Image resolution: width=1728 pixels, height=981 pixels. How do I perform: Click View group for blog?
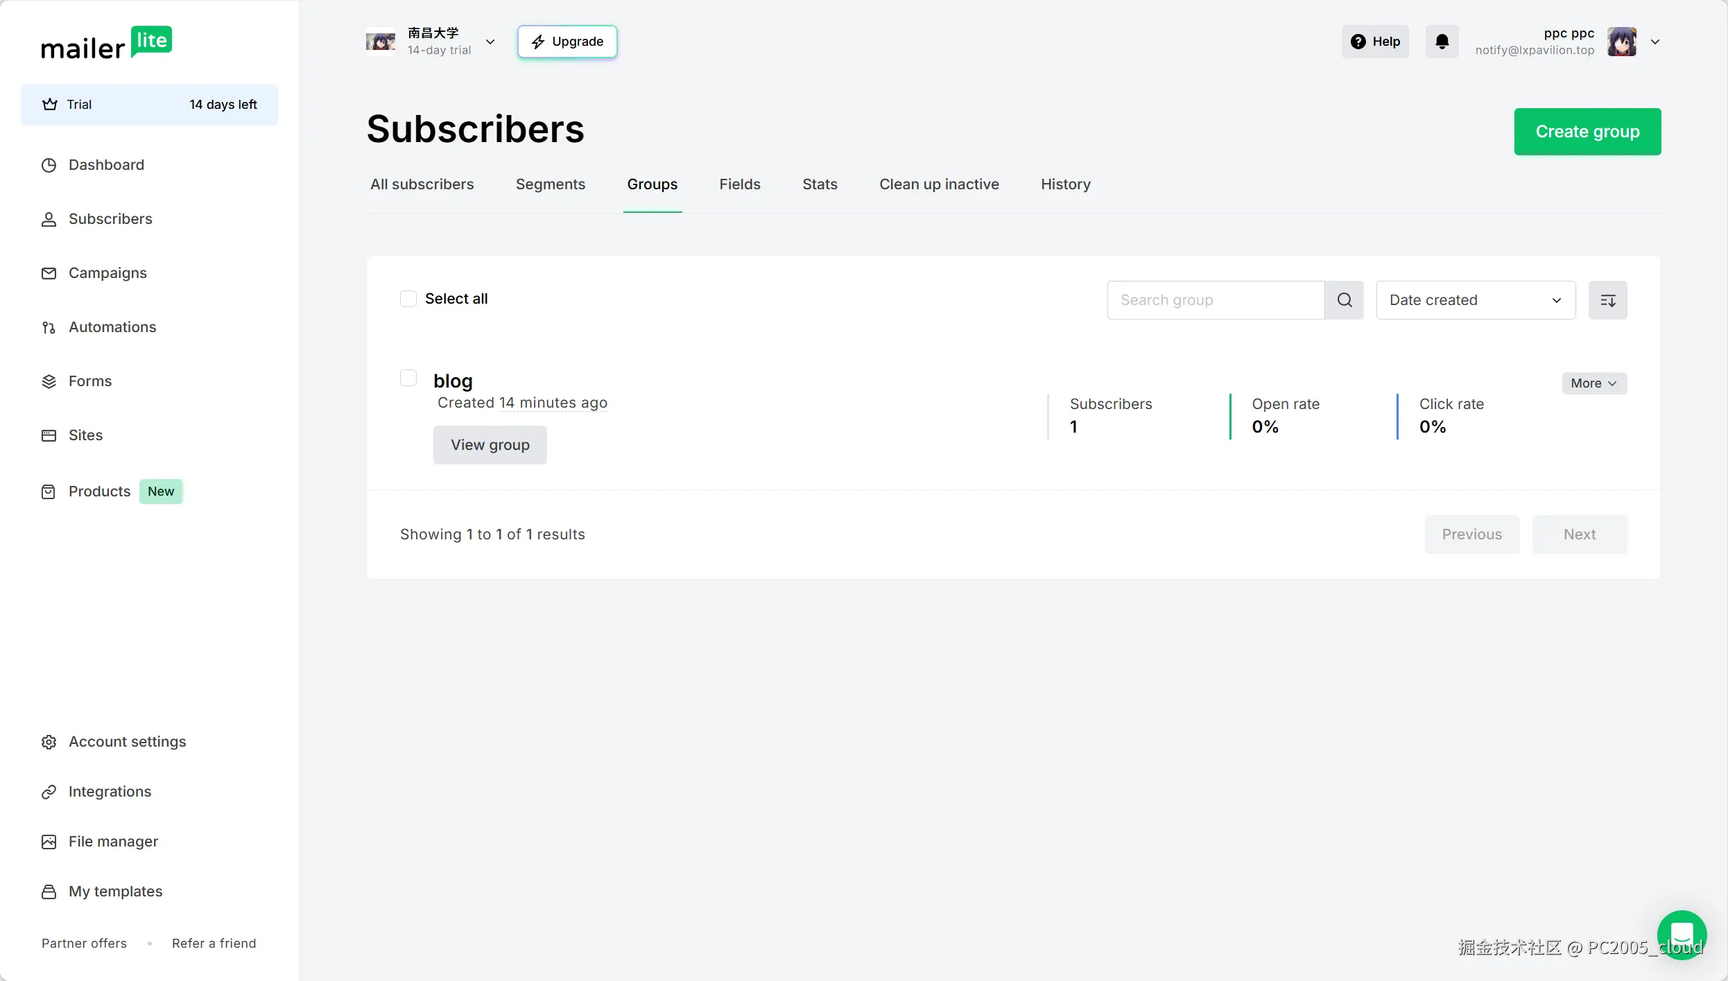(x=490, y=445)
